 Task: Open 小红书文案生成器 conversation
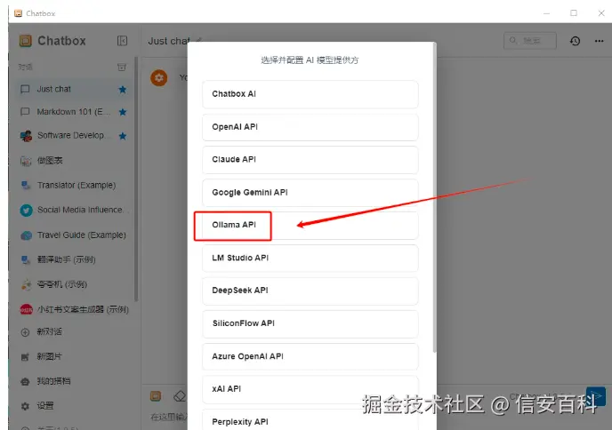[73, 309]
